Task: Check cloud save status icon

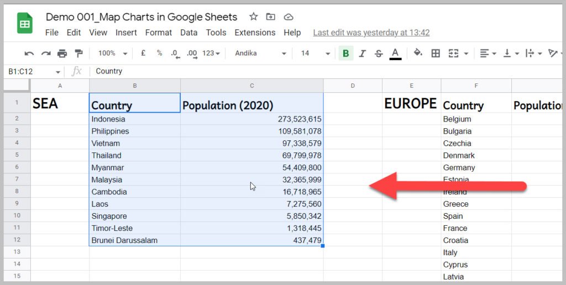Action: 289,17
